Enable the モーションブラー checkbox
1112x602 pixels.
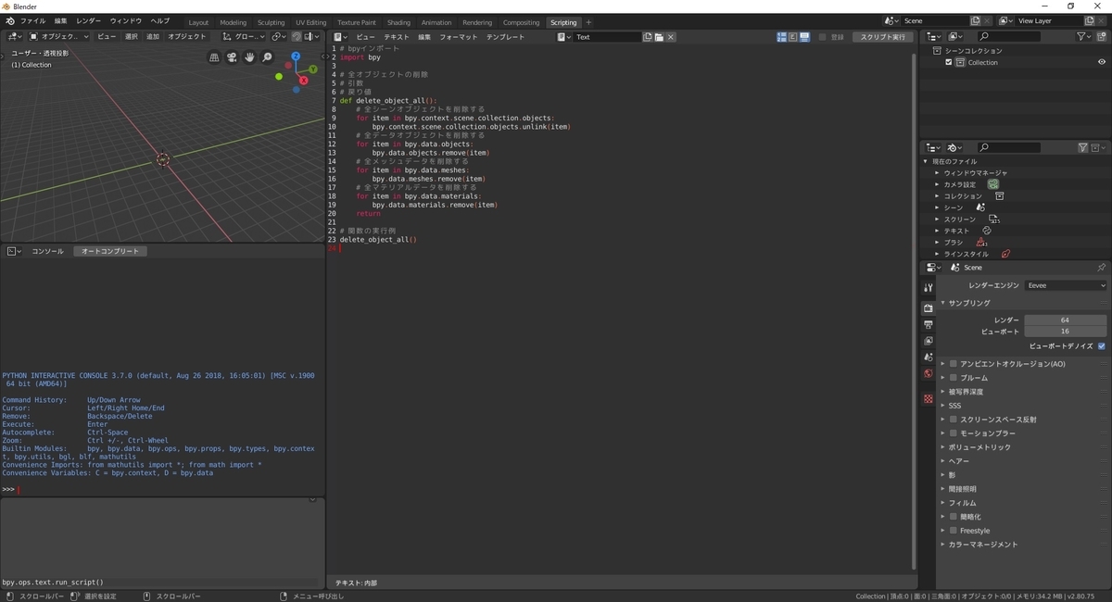tap(953, 433)
